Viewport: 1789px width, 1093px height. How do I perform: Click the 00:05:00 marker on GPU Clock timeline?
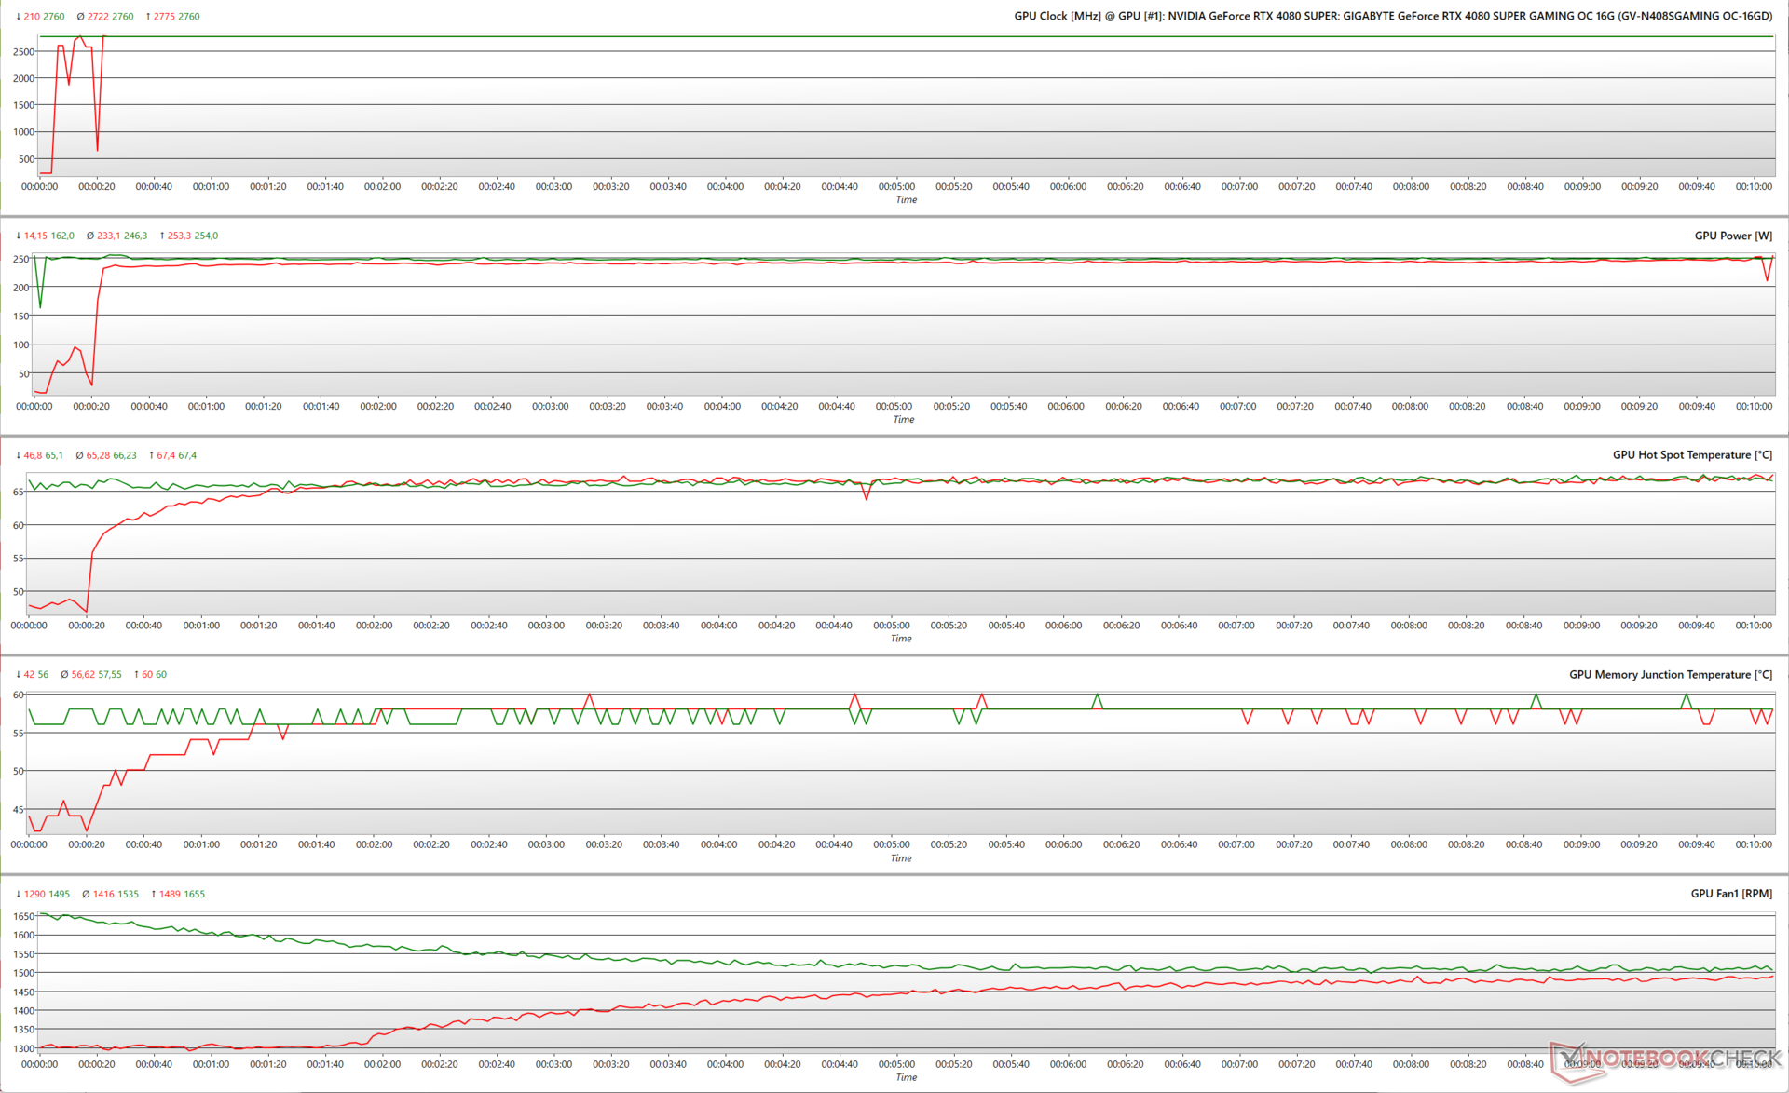click(x=896, y=186)
